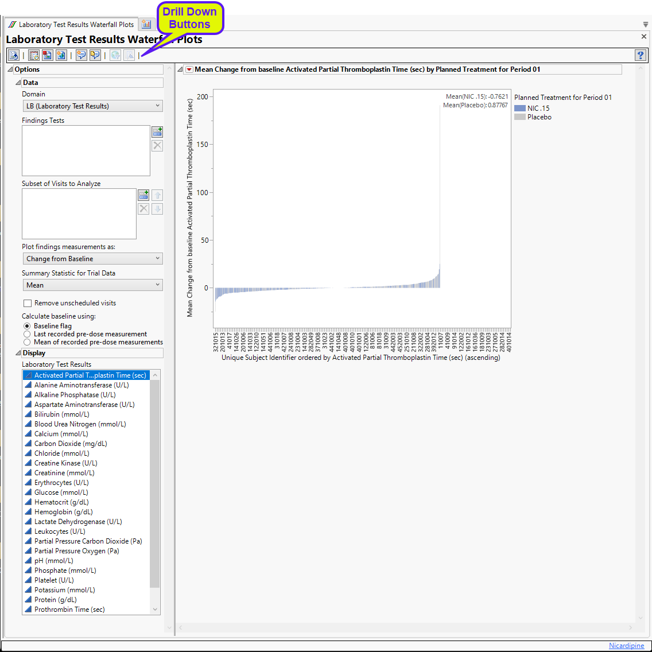Switch to Laboratory Test Results Waterfall Plots tab
Image resolution: width=652 pixels, height=652 pixels.
click(x=71, y=25)
